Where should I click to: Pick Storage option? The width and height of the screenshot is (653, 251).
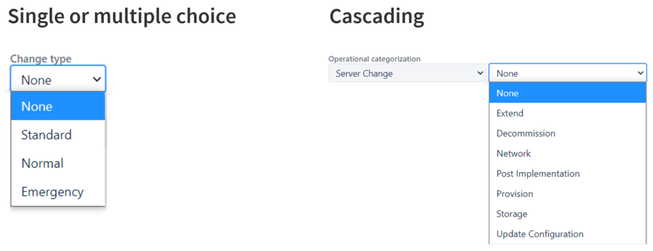click(568, 214)
